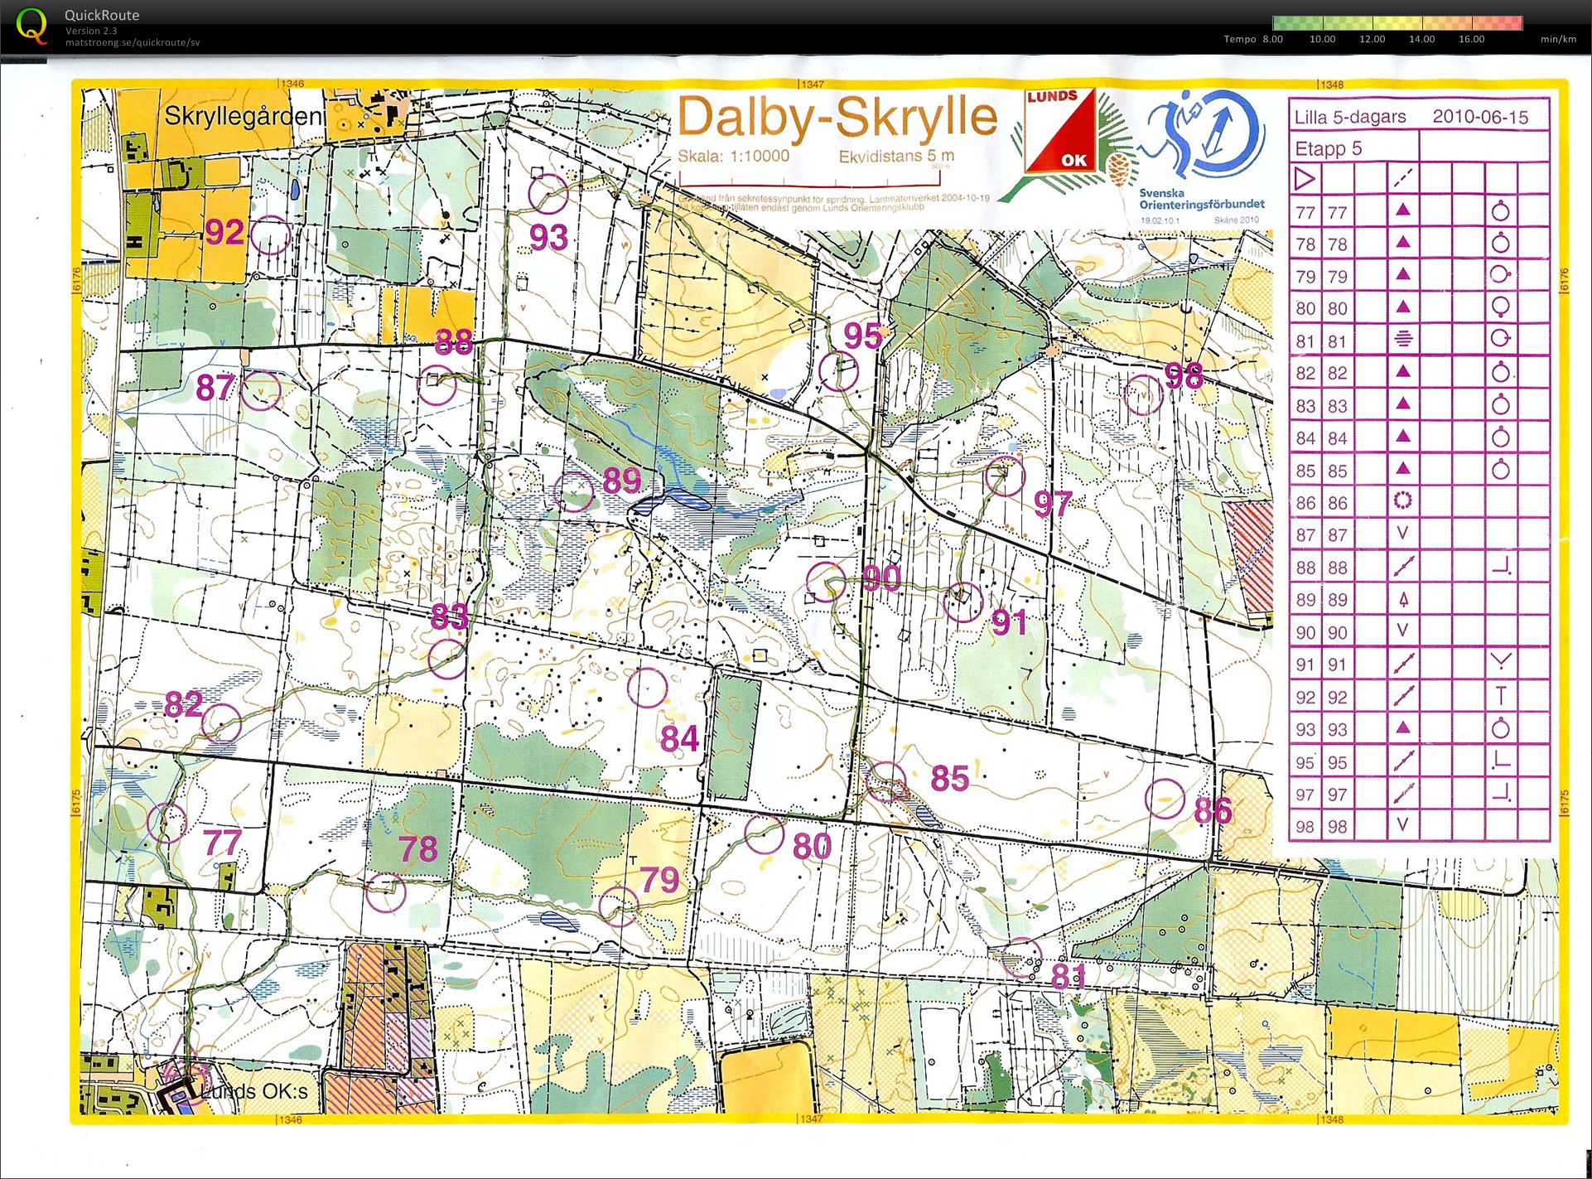Click the boulder triangle symbol in row 77
This screenshot has width=1592, height=1179.
point(1402,210)
